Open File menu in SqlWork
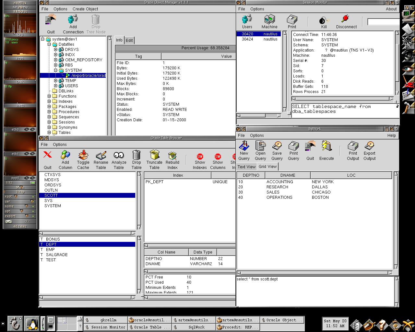This screenshot has height=332, width=415. (241, 136)
